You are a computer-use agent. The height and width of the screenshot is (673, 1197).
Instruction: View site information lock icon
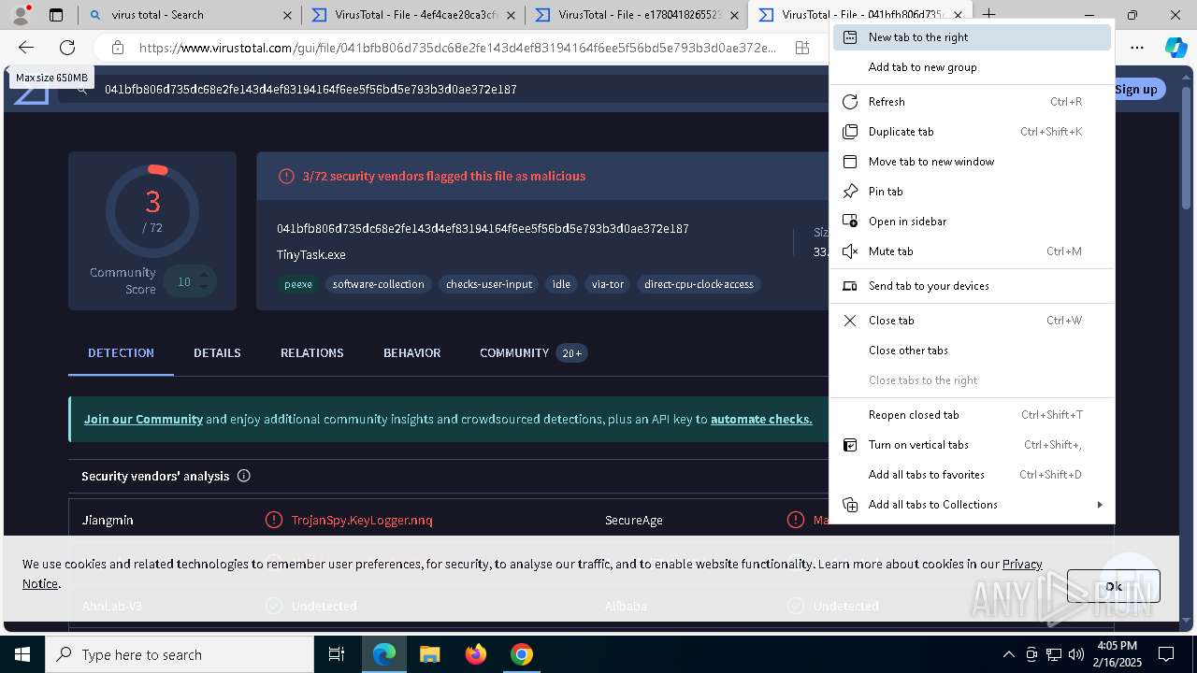(117, 48)
